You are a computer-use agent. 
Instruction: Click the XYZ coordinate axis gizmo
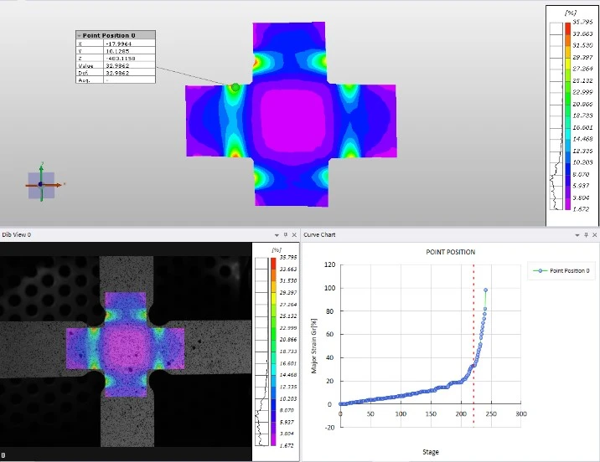(x=41, y=184)
